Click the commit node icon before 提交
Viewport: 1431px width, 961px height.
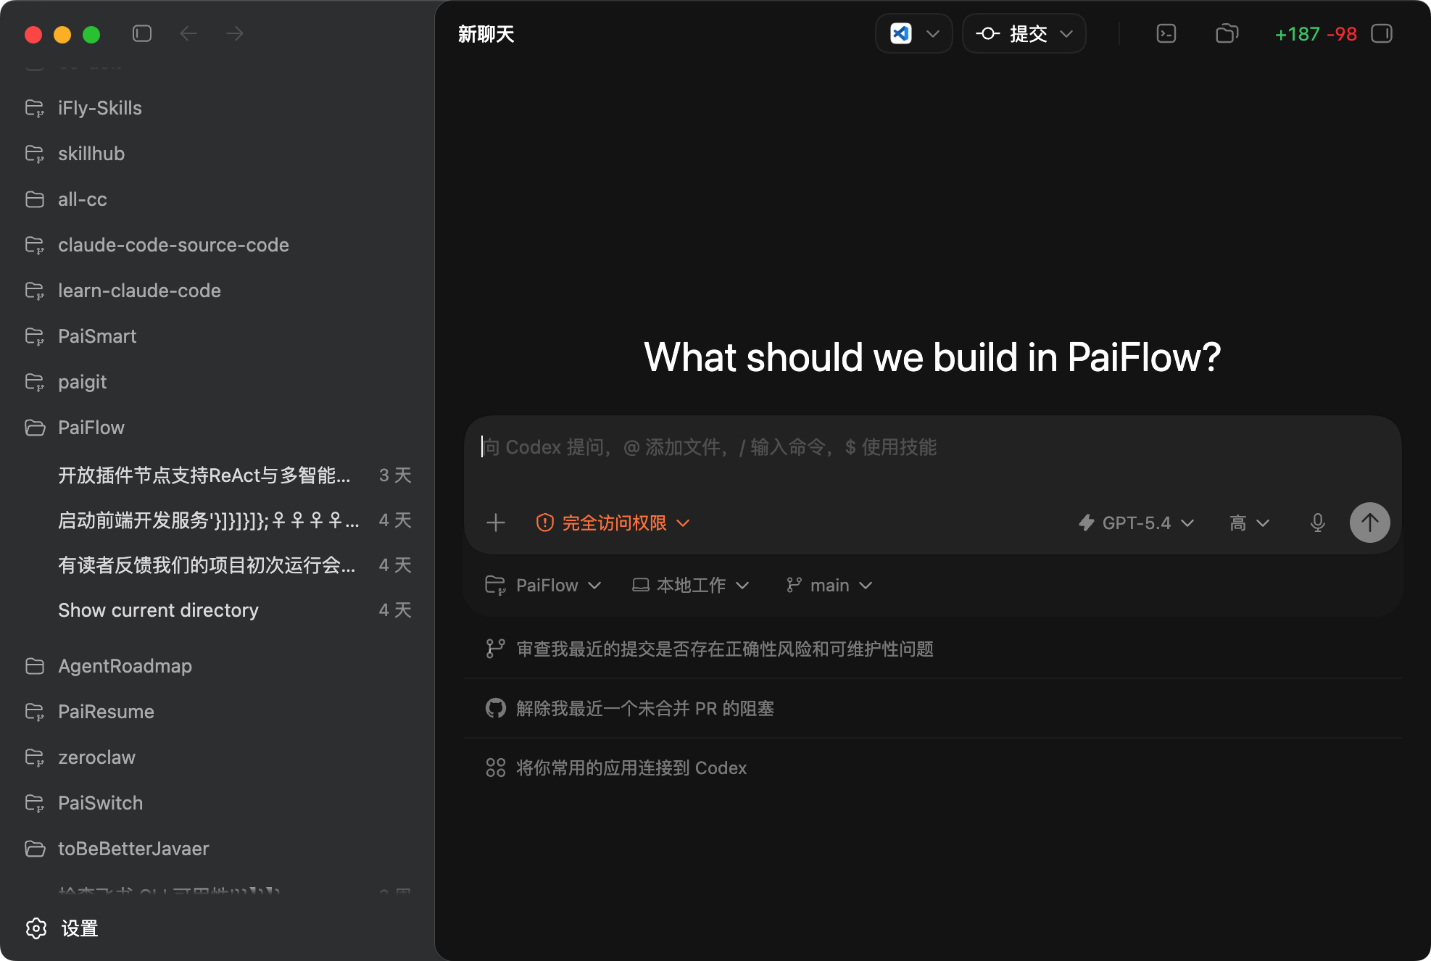[988, 33]
